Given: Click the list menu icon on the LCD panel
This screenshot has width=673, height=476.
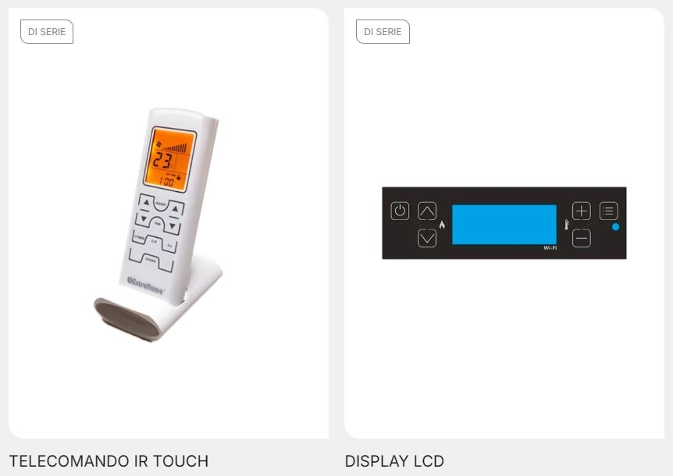Looking at the screenshot, I should (x=609, y=211).
